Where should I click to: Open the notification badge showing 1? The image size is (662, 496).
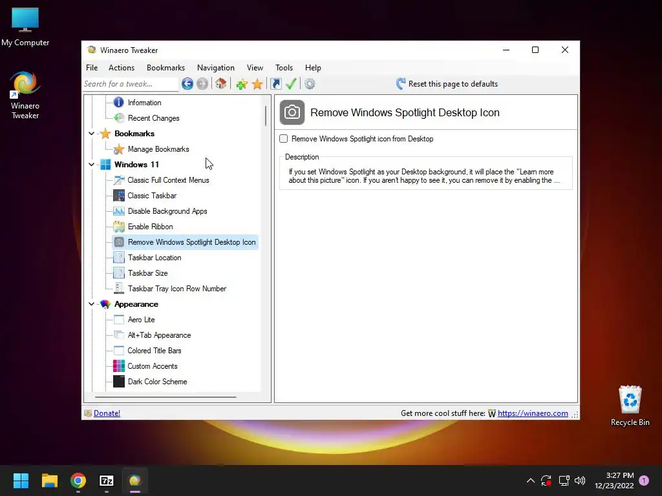pyautogui.click(x=644, y=480)
